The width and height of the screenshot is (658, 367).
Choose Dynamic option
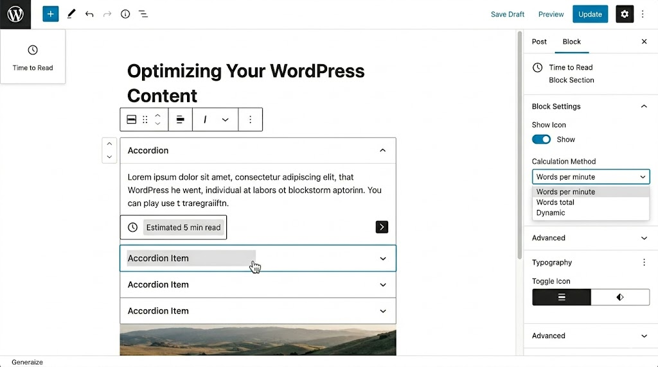click(591, 212)
